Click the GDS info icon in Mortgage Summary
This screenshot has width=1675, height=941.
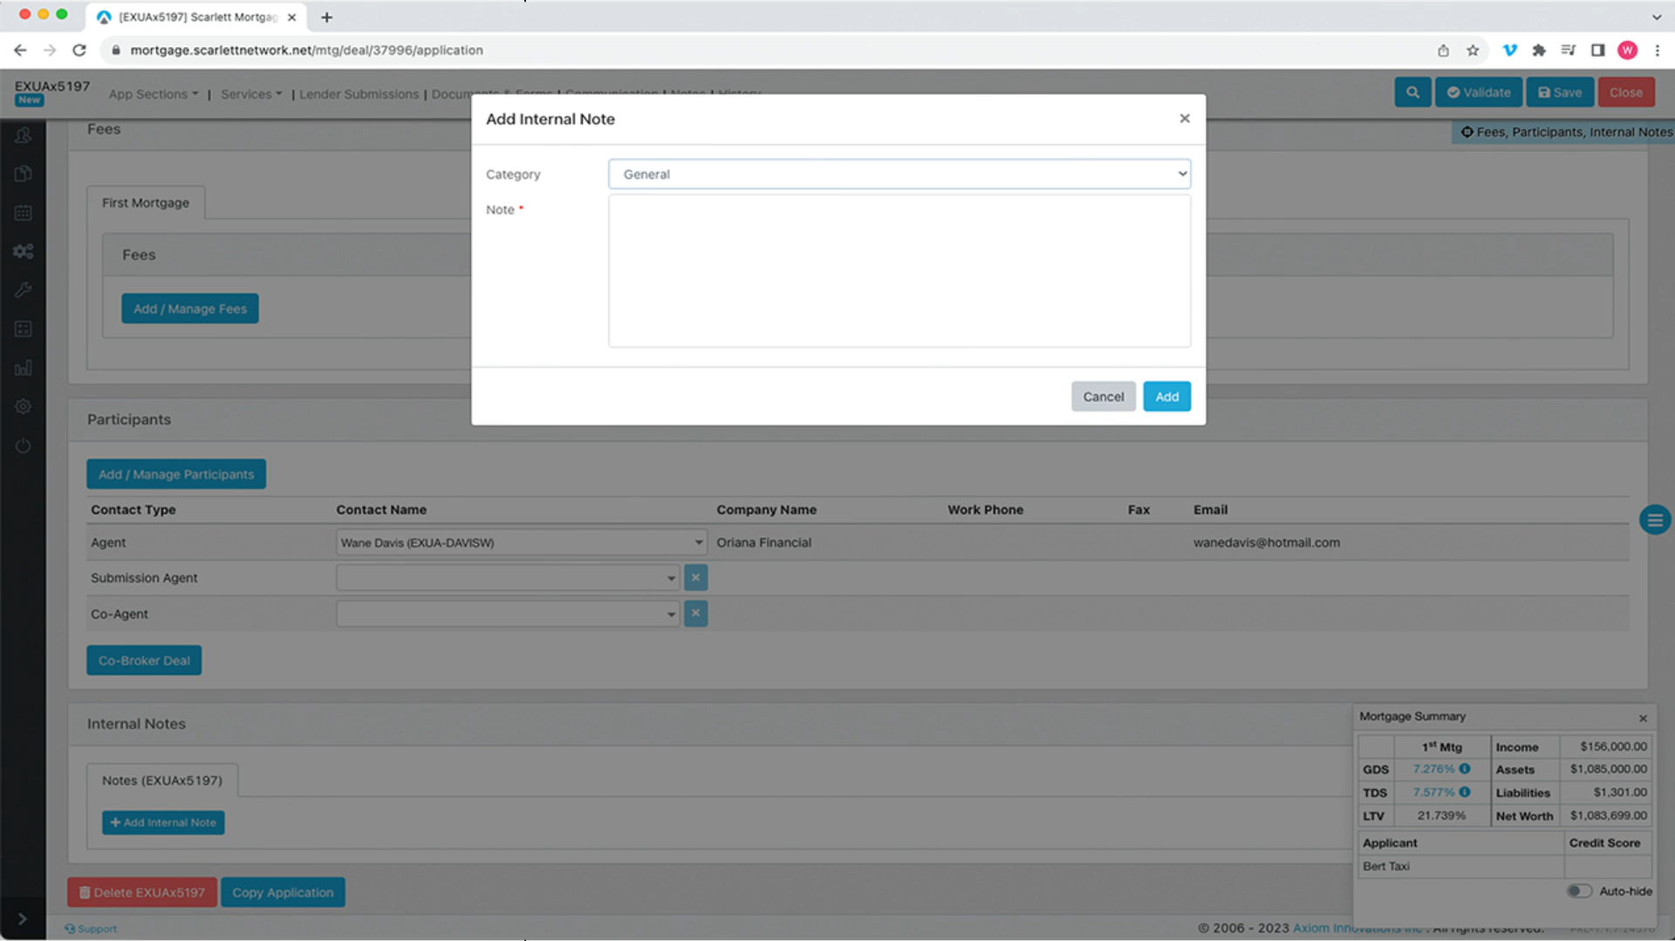coord(1465,769)
